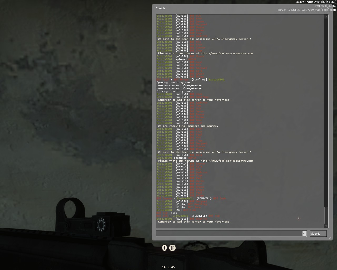Click the magazine icon on the HUD
Image resolution: width=337 pixels, height=270 pixels.
pos(172,248)
